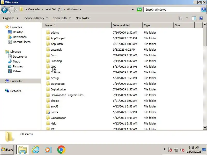Open Action Center flag tray icon

170,150
